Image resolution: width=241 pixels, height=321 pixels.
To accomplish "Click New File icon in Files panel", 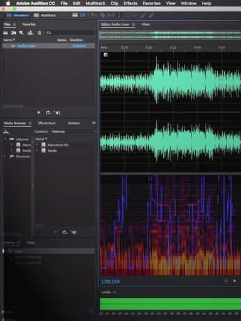I will pyautogui.click(x=21, y=33).
